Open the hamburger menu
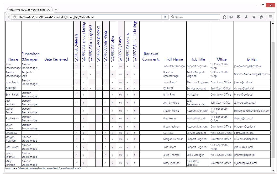 coord(270,17)
